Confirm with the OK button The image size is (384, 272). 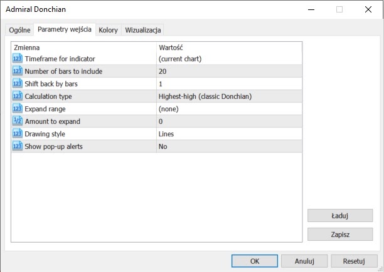pyautogui.click(x=255, y=261)
